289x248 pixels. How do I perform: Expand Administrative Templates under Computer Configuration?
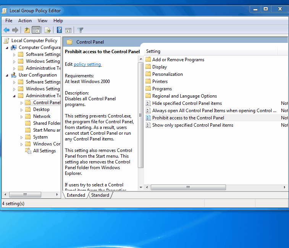[14, 69]
